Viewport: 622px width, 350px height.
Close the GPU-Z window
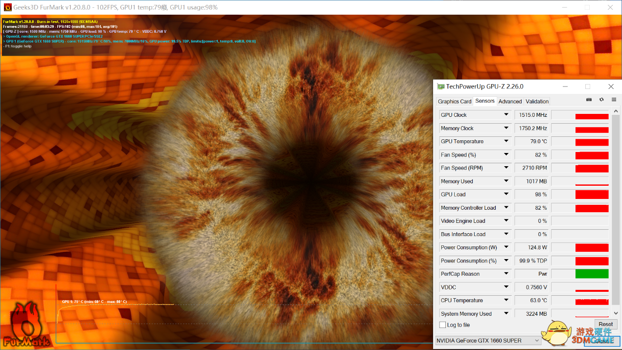tap(611, 87)
